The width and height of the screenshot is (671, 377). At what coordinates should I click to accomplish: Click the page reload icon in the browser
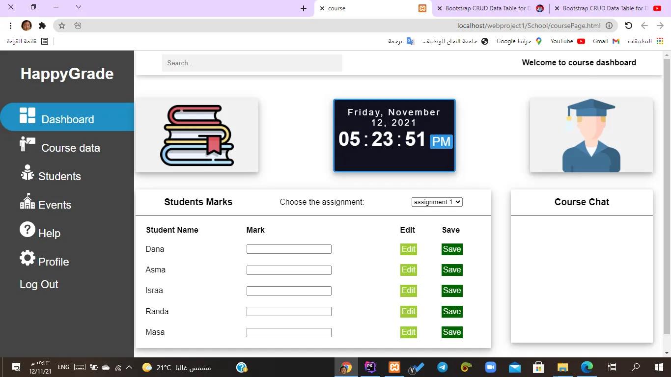point(628,26)
